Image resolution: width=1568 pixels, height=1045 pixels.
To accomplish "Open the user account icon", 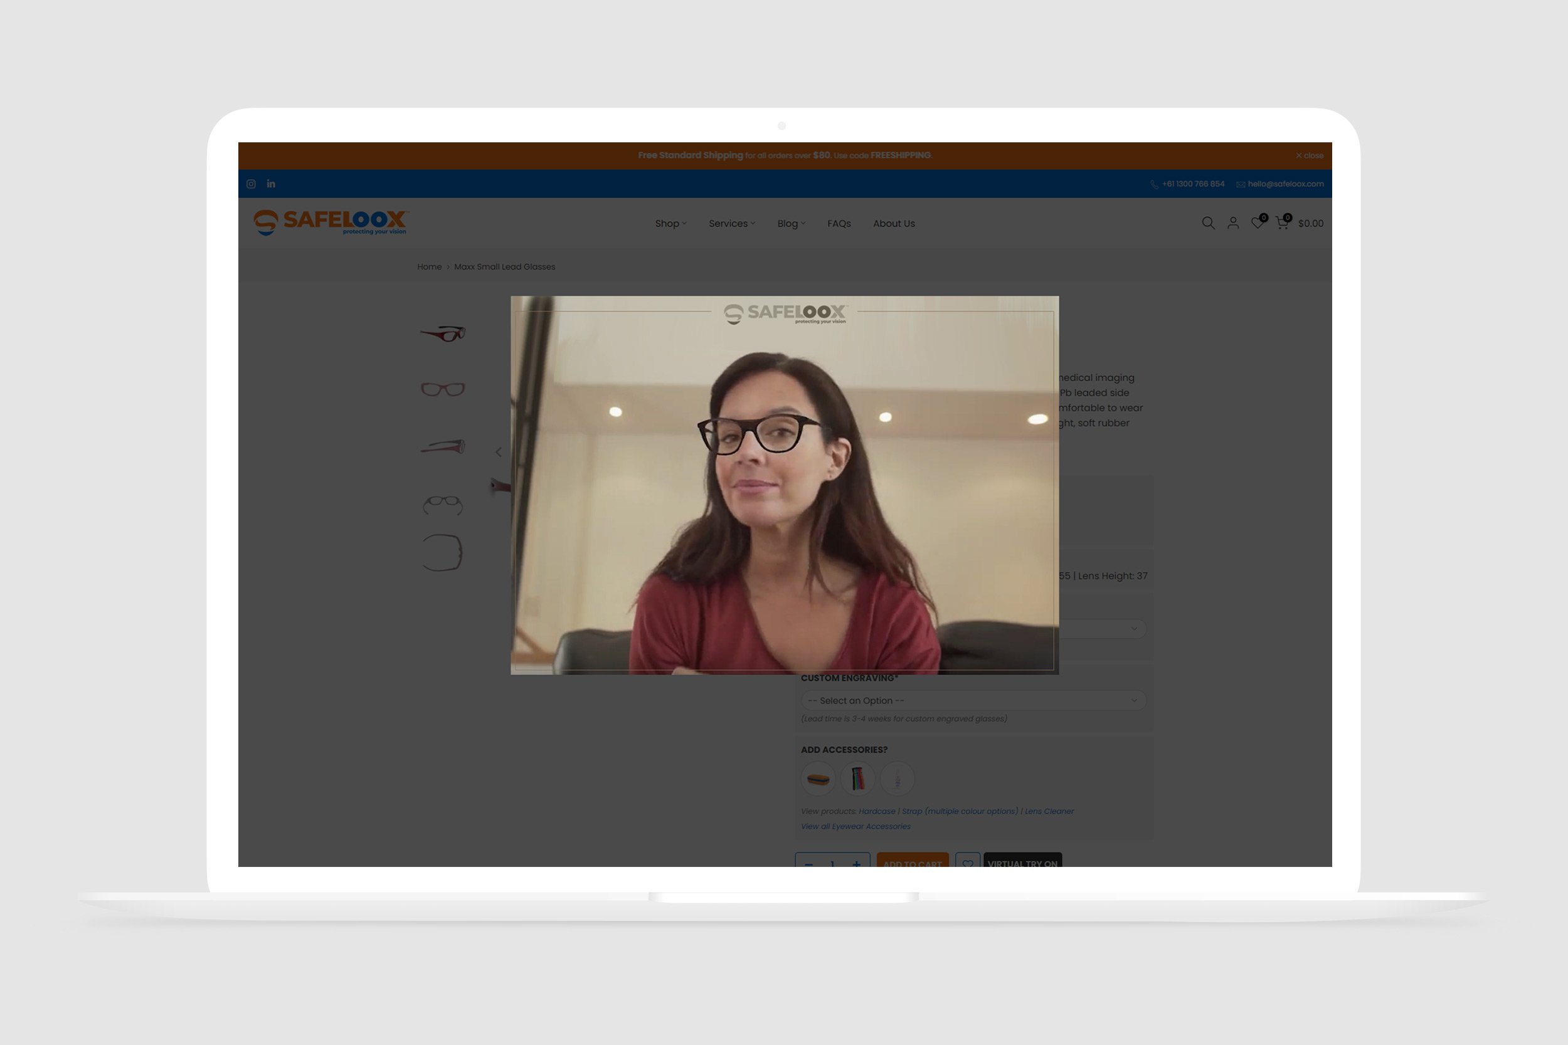I will pyautogui.click(x=1233, y=223).
